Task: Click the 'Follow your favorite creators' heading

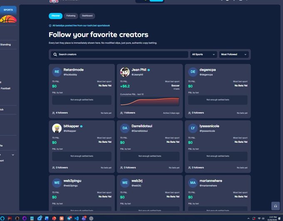Action: click(99, 35)
